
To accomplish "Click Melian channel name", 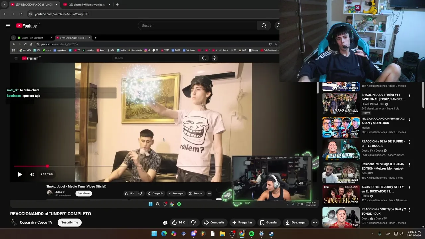I will pyautogui.click(x=365, y=128).
